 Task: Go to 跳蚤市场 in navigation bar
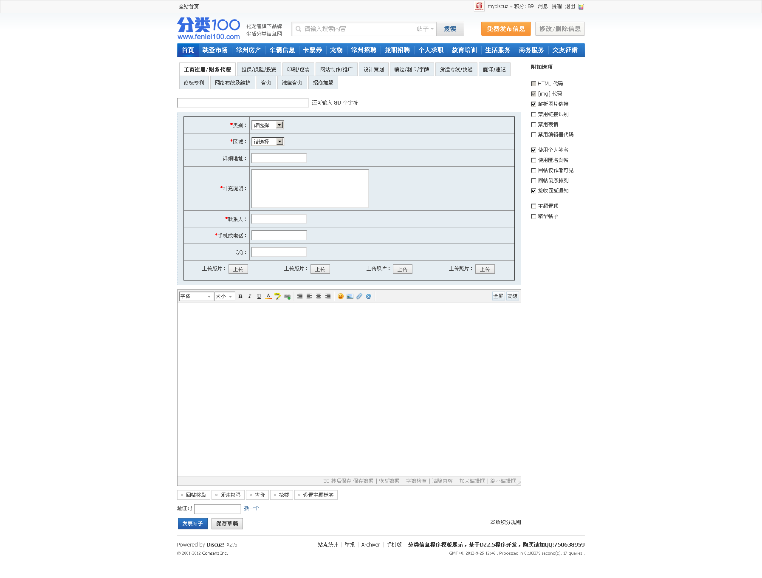[x=215, y=50]
